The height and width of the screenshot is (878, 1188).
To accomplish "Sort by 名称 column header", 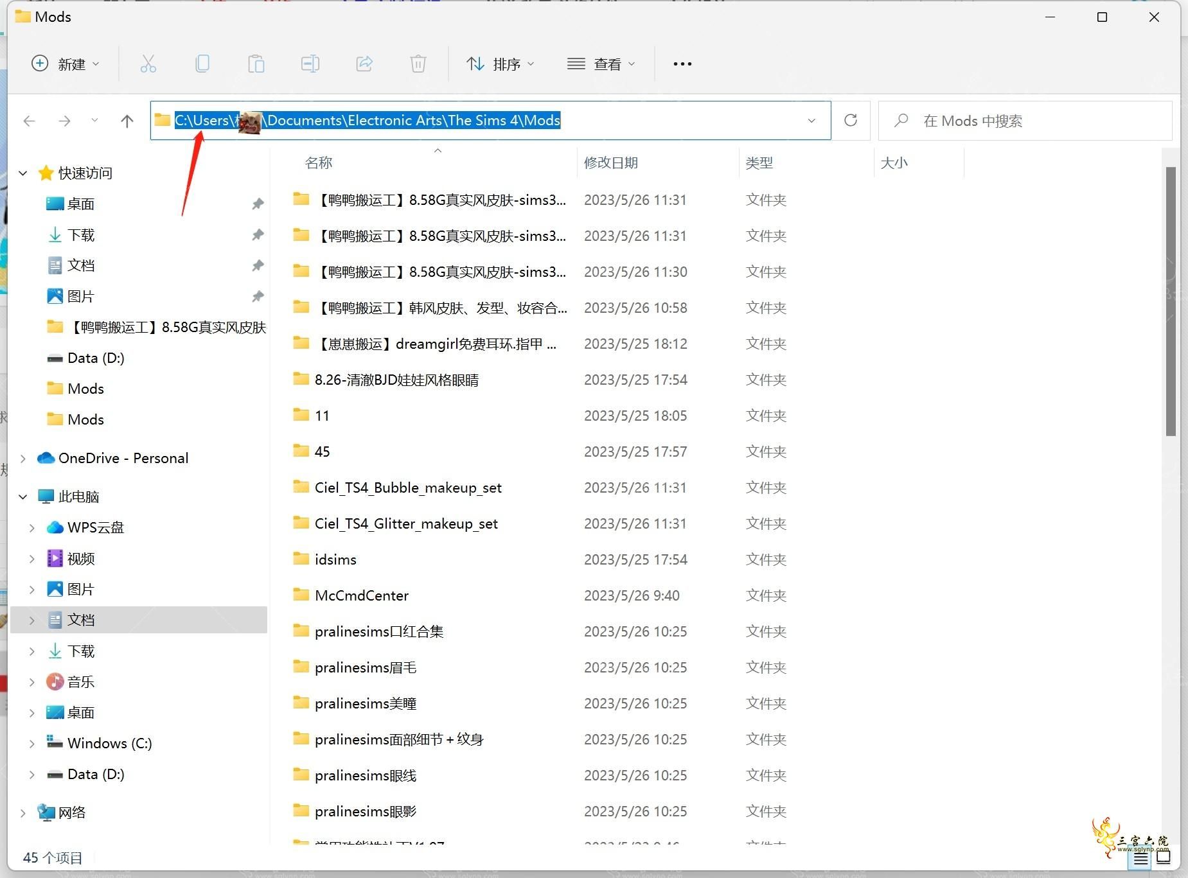I will click(319, 162).
